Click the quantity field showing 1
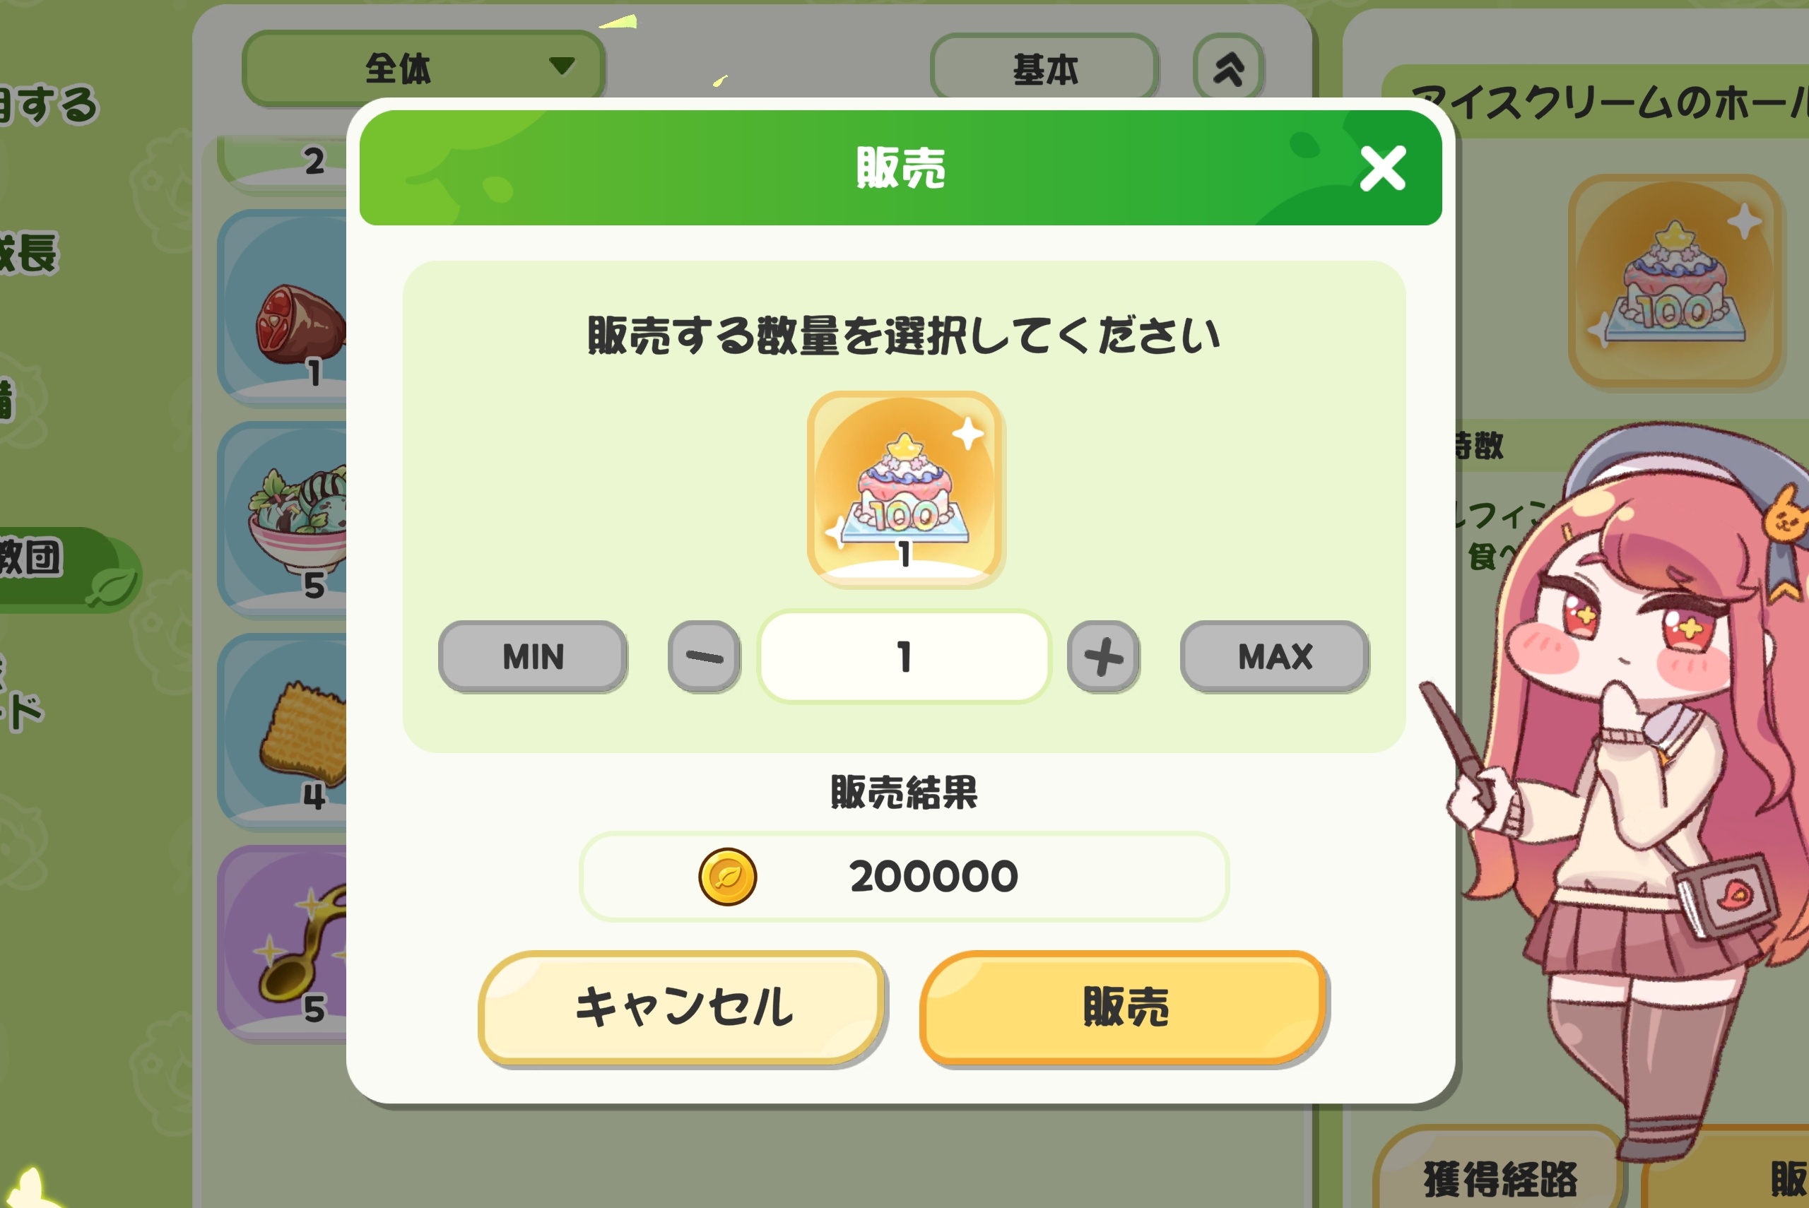This screenshot has height=1208, width=1809. coord(904,656)
